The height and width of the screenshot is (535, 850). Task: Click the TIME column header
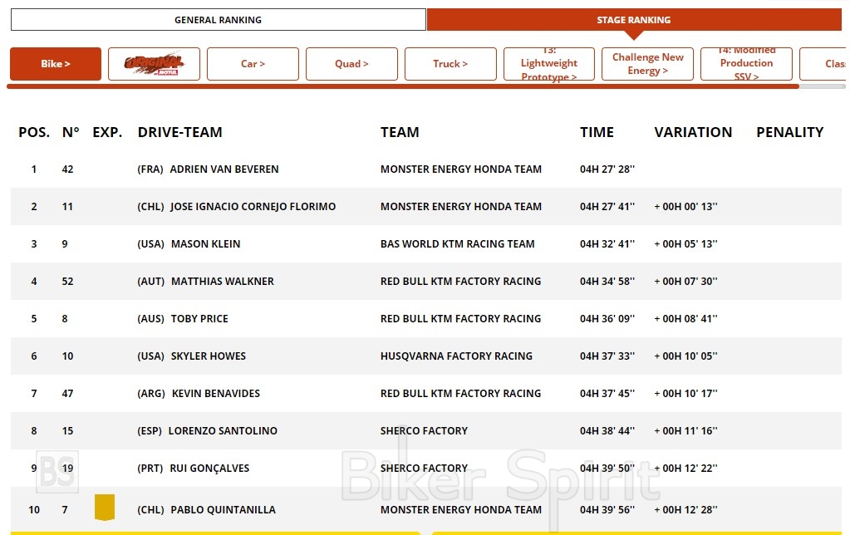(597, 132)
